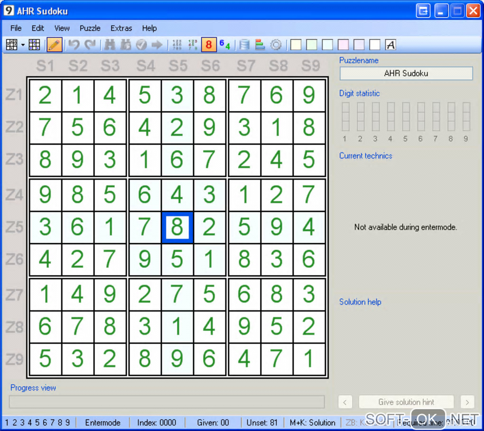The image size is (484, 431).
Task: Pick the pale pink color swatch
Action: pos(343,45)
